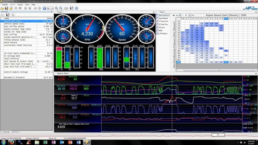Select the Engine RPM (SAE) channel row
This screenshot has width=258, height=145.
point(26,21)
